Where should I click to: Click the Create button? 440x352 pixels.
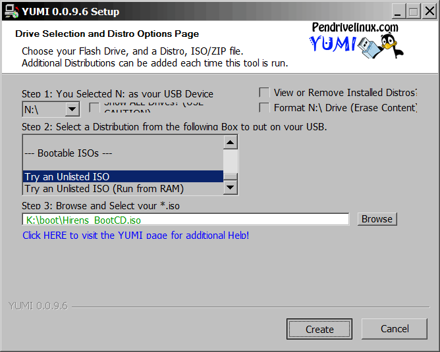[319, 329]
